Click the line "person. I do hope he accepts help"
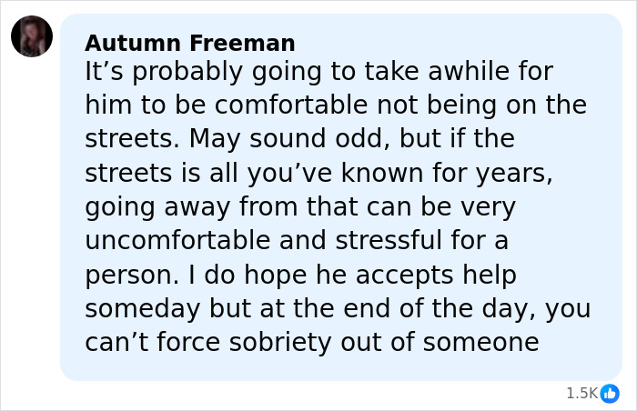Screen dimensions: 637x411 point(300,276)
